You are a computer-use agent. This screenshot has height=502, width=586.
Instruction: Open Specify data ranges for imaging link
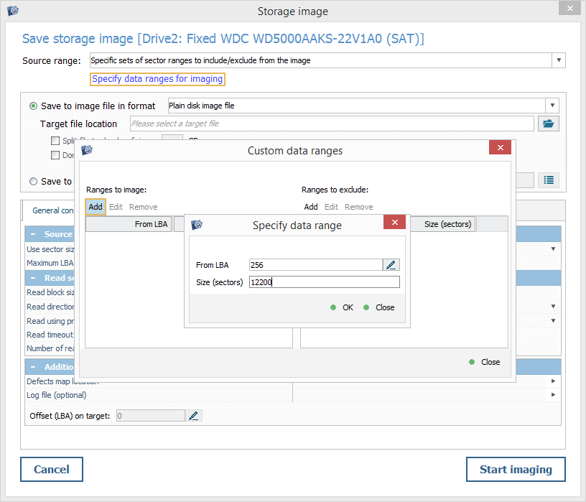point(157,79)
